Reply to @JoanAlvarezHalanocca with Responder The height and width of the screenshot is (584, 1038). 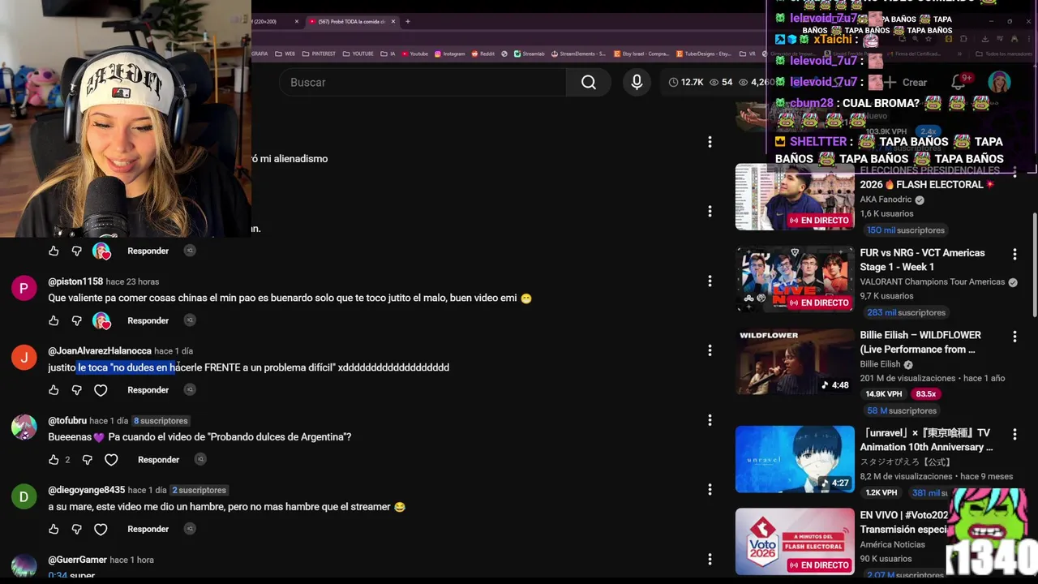(x=148, y=390)
